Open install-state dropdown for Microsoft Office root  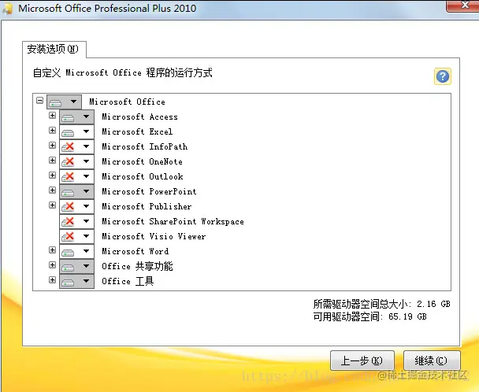pyautogui.click(x=64, y=102)
